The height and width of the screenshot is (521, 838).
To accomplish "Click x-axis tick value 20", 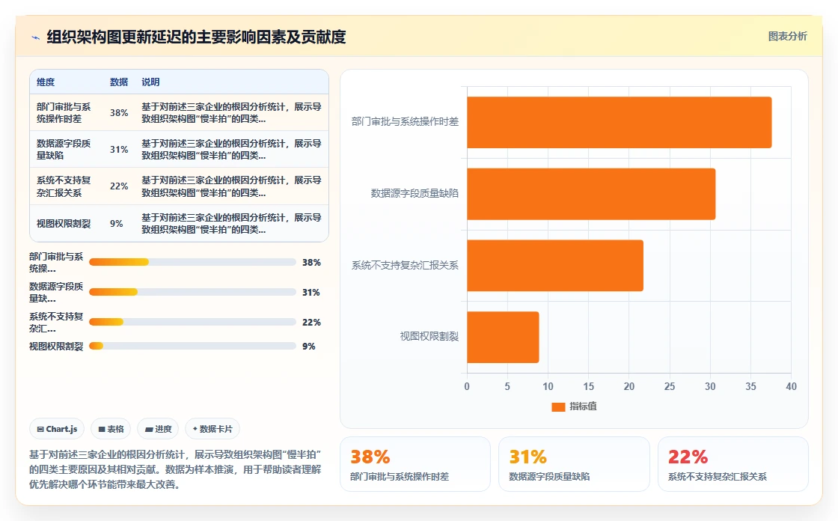I will coord(629,386).
